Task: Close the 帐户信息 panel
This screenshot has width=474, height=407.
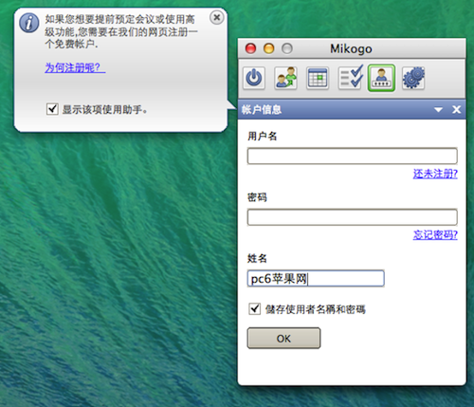Action: [456, 110]
